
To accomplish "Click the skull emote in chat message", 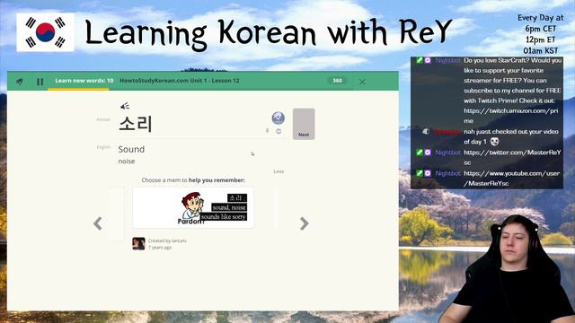I will [494, 142].
